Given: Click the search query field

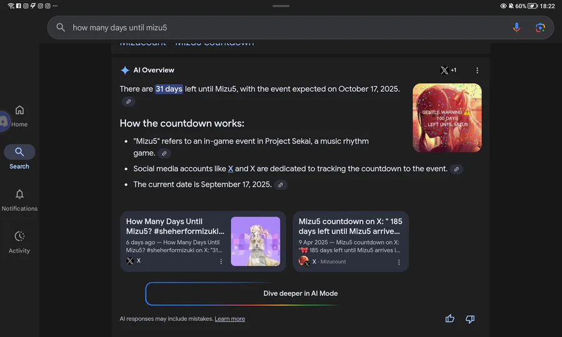Looking at the screenshot, I should click(x=300, y=27).
